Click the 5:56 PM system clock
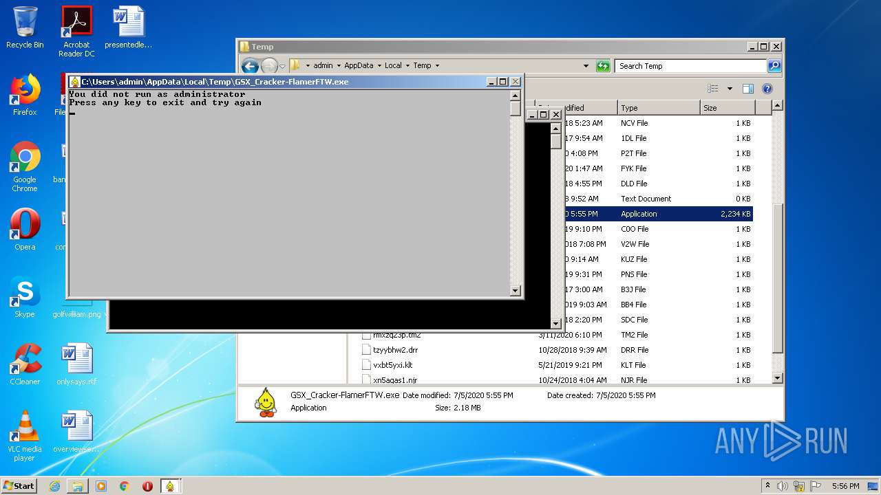The width and height of the screenshot is (881, 495). pos(845,486)
